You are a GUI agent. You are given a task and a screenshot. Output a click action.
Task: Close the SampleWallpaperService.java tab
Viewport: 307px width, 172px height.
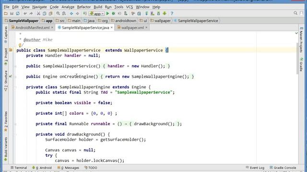(112, 28)
